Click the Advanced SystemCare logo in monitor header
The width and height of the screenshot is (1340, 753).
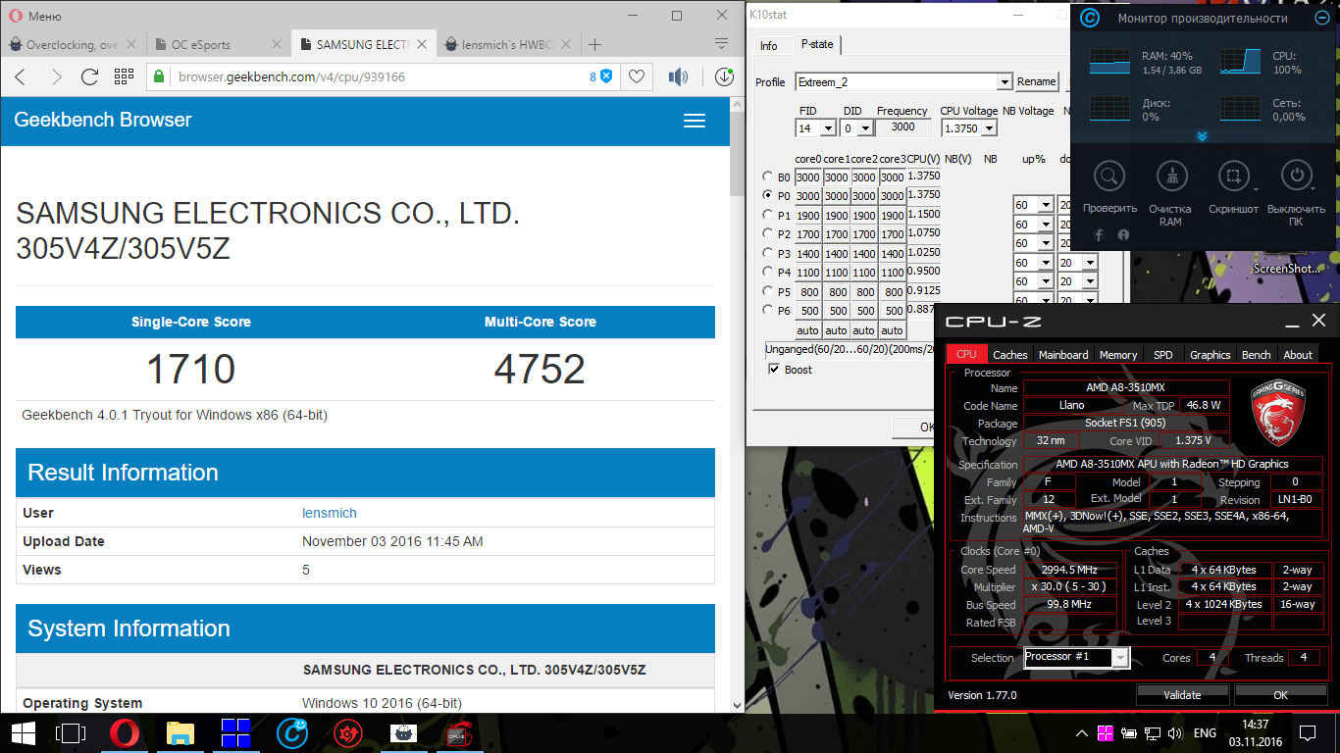pyautogui.click(x=1089, y=18)
